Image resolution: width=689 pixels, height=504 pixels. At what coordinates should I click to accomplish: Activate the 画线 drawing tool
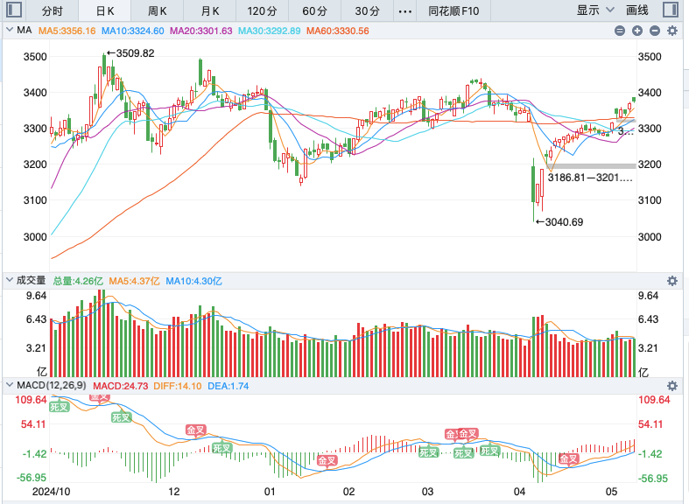[x=636, y=10]
